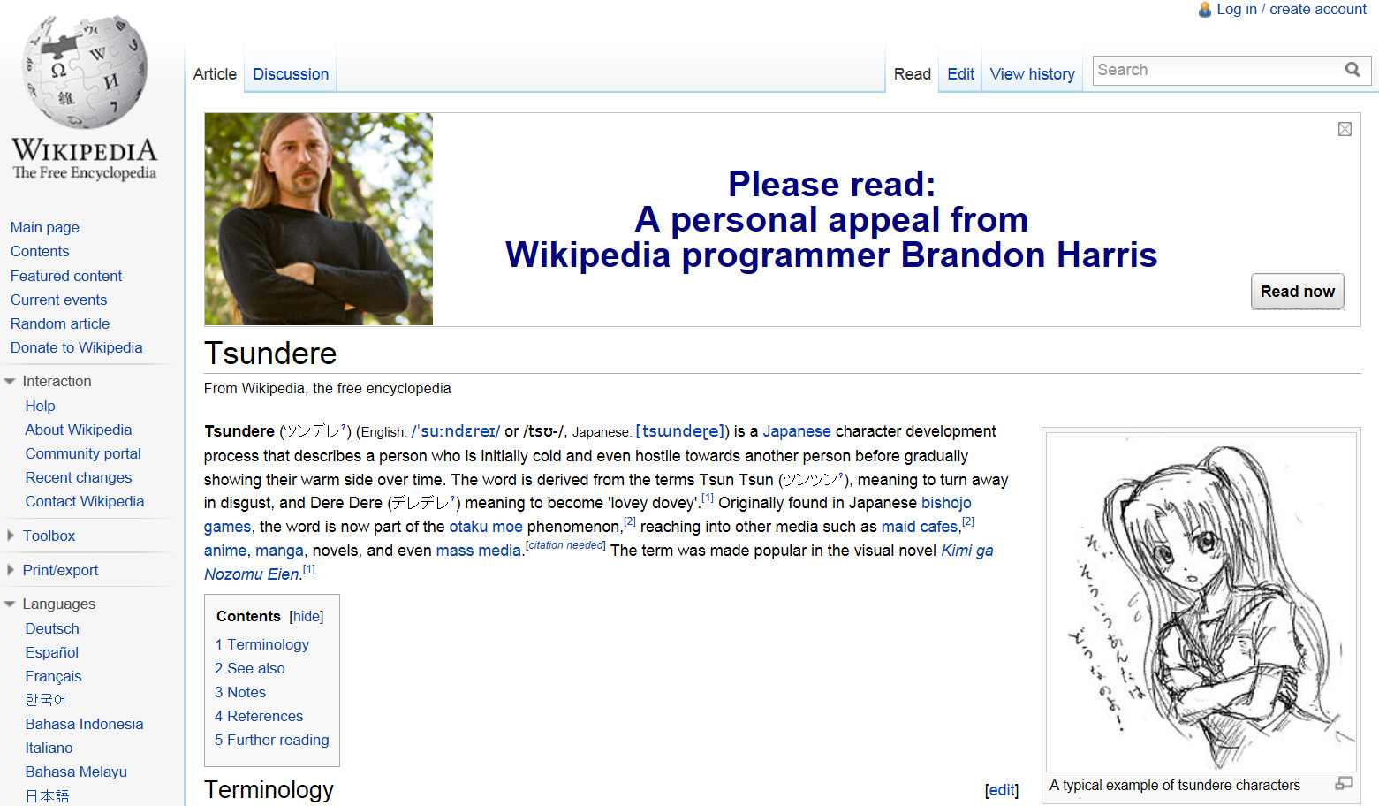Viewport: 1379px width, 806px height.
Task: Collapse the Languages sidebar section
Action: [x=10, y=604]
